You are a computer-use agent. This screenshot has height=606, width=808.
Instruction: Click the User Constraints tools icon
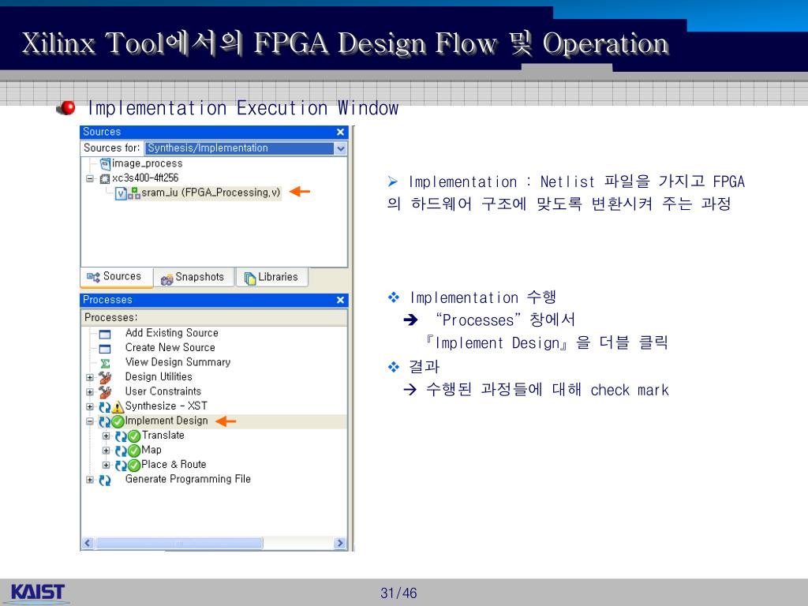tap(105, 392)
